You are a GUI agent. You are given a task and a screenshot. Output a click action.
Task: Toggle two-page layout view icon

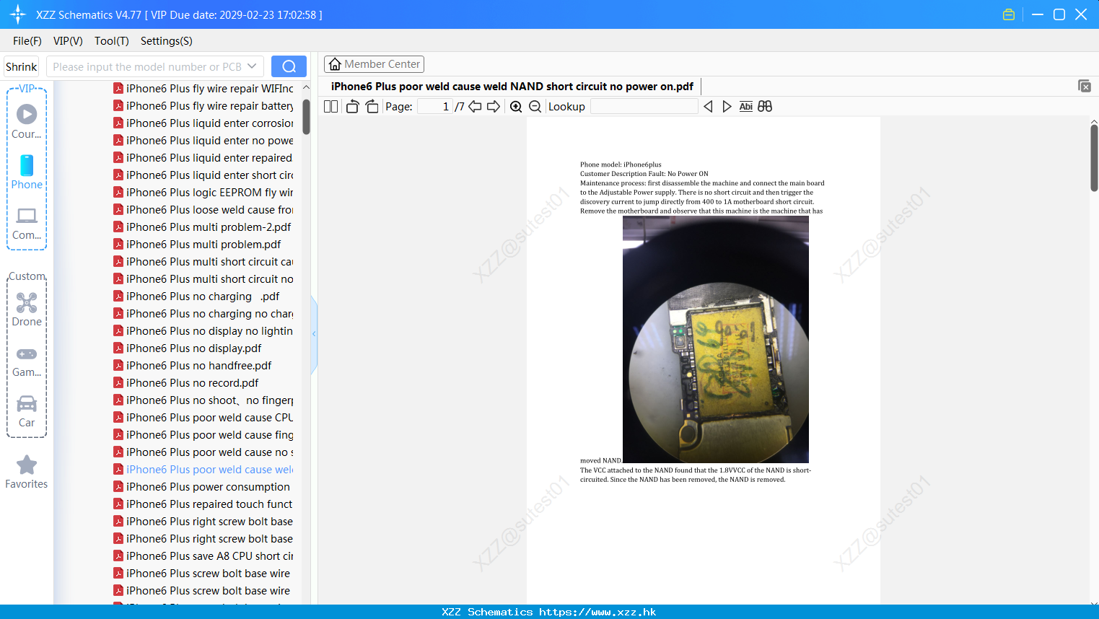point(330,107)
